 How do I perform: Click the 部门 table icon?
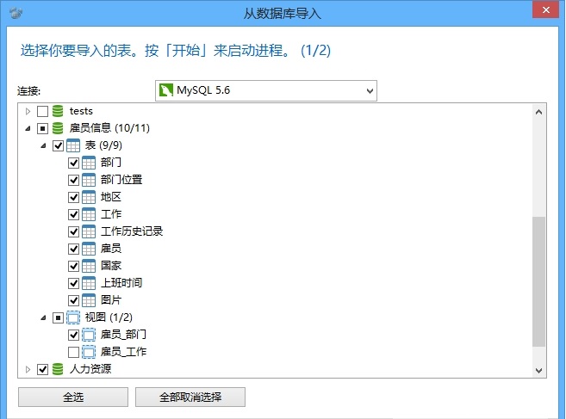pos(89,163)
